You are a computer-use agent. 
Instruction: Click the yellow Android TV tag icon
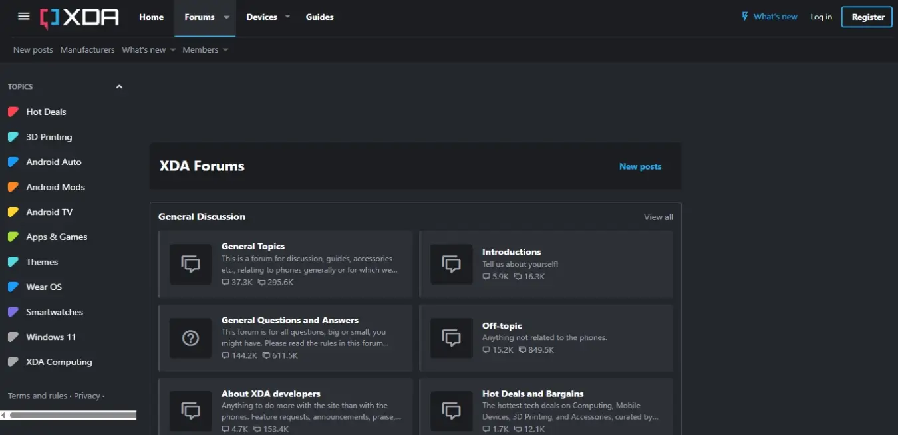13,212
